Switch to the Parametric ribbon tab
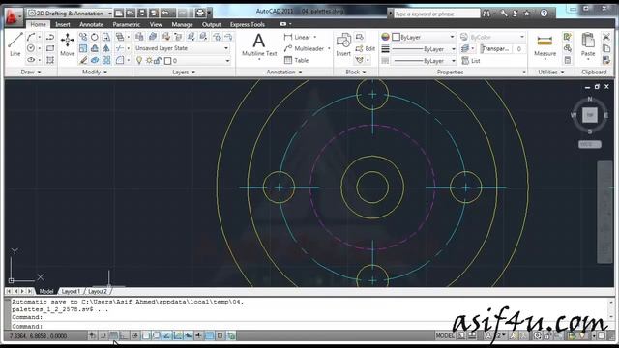 tap(127, 24)
